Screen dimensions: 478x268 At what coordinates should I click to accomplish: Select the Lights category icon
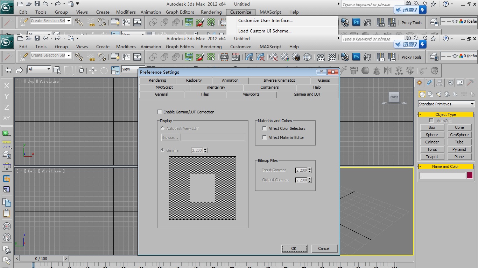(439, 94)
